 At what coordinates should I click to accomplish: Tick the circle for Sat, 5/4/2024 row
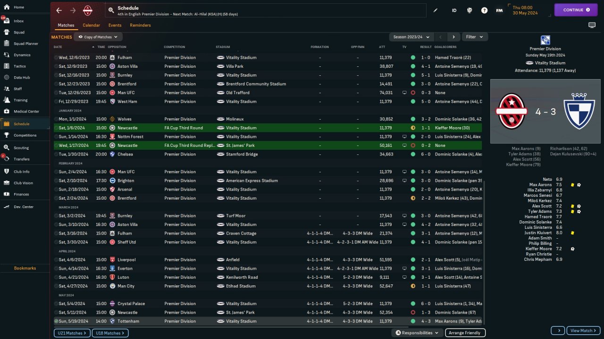click(x=56, y=304)
